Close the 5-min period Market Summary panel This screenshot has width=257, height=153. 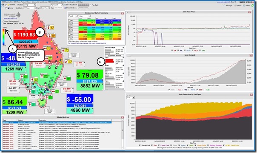tap(122, 13)
